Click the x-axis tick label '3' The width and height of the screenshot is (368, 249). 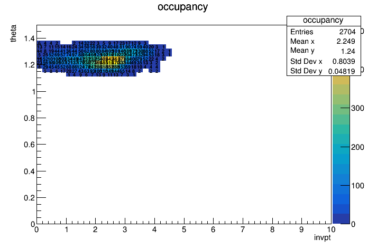(125, 229)
